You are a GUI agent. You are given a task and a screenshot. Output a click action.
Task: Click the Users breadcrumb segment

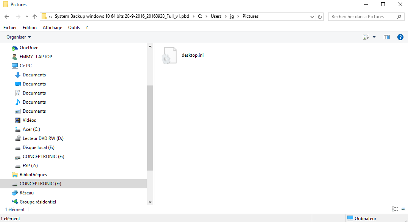(216, 16)
